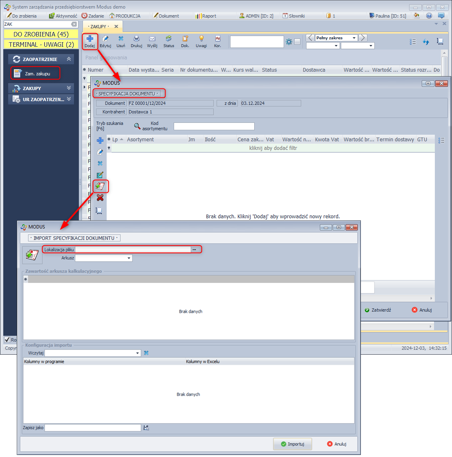Viewport: 452px width, 457px height.
Task: Open the Wczytaj configuration dropdown
Action: click(x=137, y=353)
